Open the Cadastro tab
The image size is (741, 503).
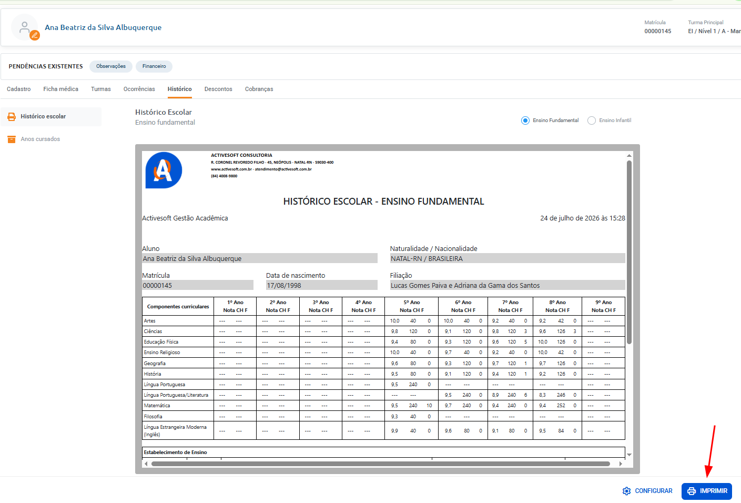click(19, 89)
